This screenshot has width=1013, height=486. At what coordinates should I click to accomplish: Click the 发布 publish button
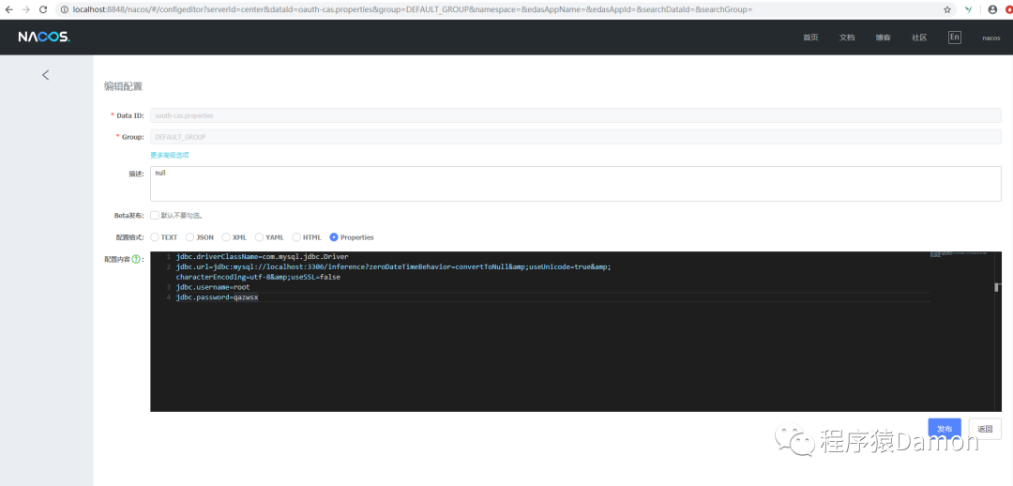coord(945,429)
